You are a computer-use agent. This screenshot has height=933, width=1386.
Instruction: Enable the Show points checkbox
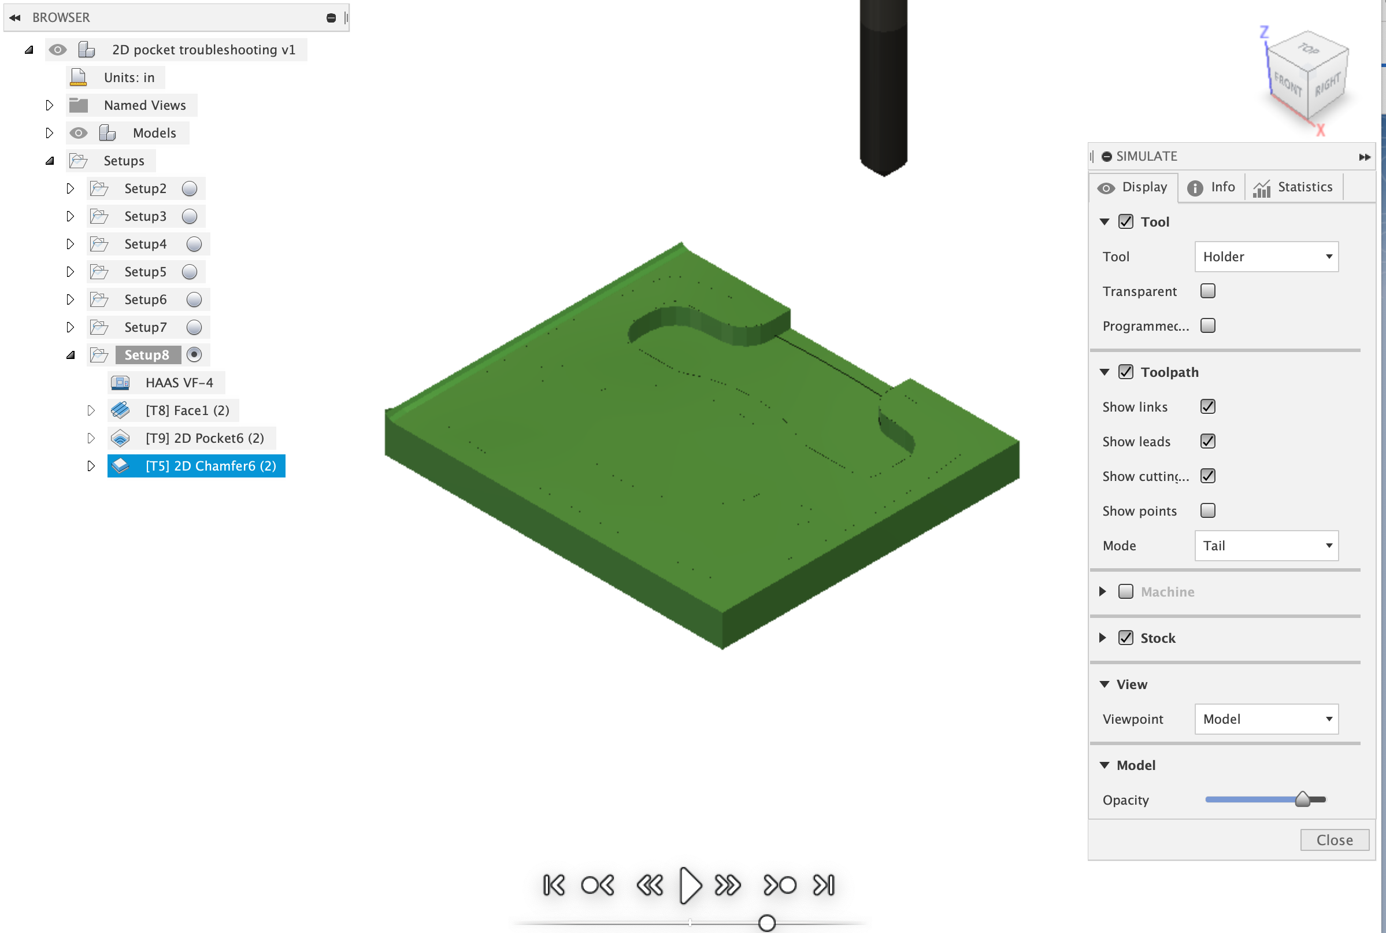[x=1207, y=510]
